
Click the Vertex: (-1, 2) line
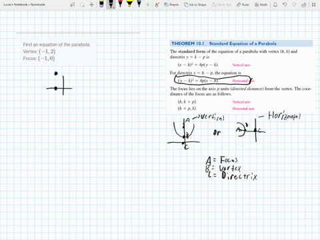(39, 51)
